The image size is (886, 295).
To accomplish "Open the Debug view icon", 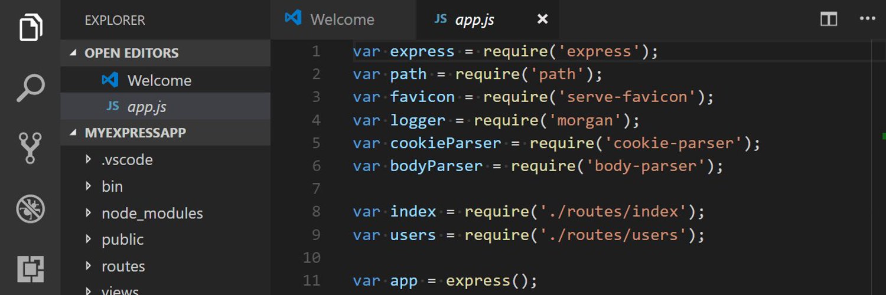I will tap(30, 209).
